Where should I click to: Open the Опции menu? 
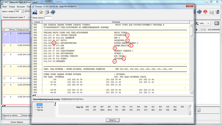12,7
